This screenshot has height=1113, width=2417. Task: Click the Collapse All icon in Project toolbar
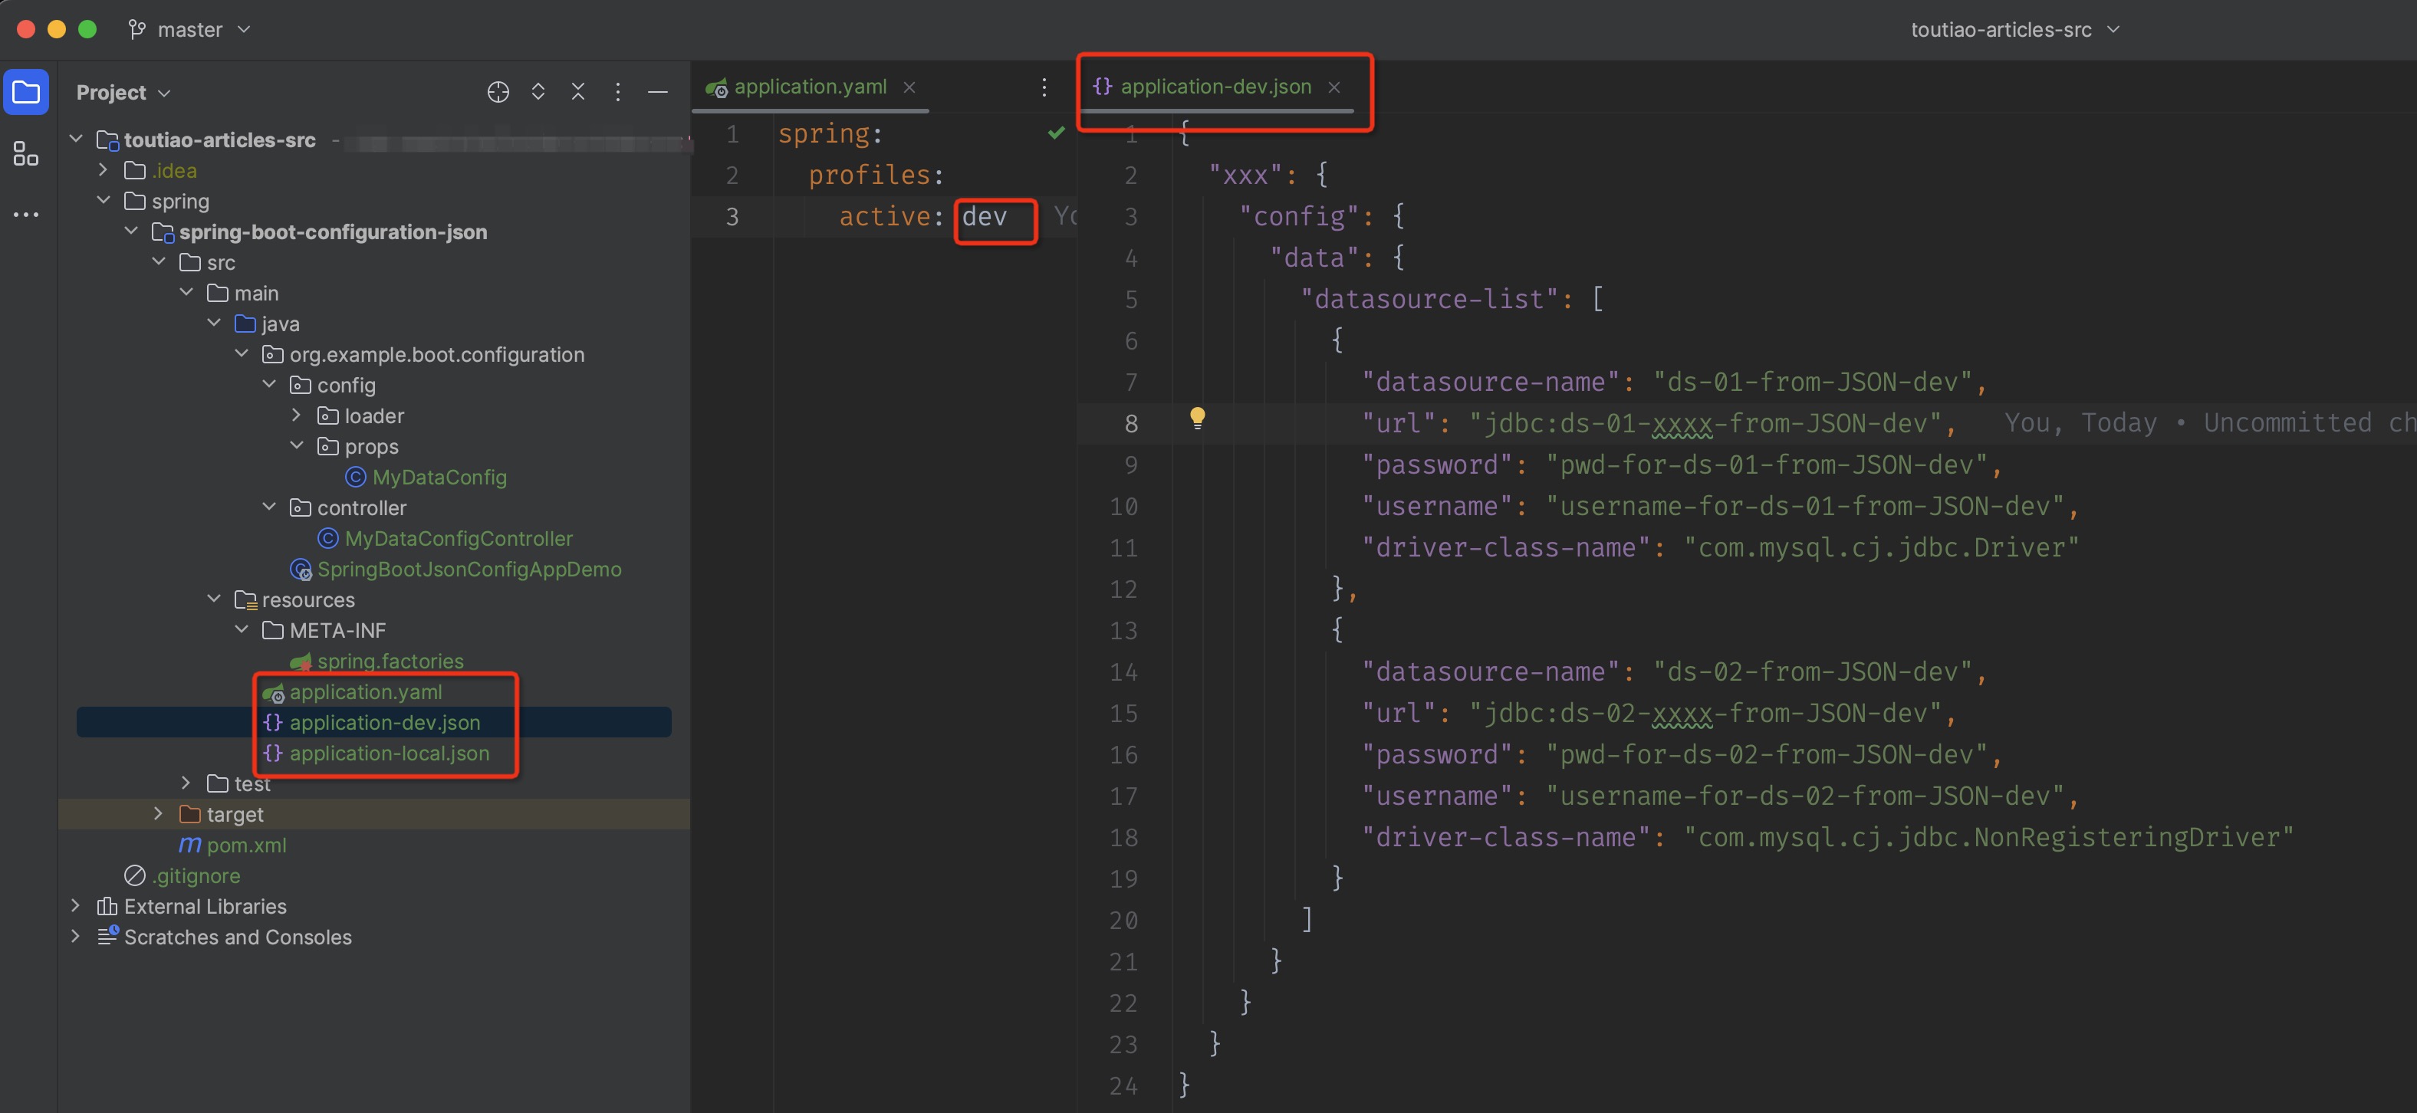tap(578, 92)
